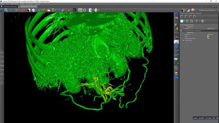Click the opacity percentage value of segmented structure
The image size is (219, 123).
pyautogui.click(x=208, y=39)
